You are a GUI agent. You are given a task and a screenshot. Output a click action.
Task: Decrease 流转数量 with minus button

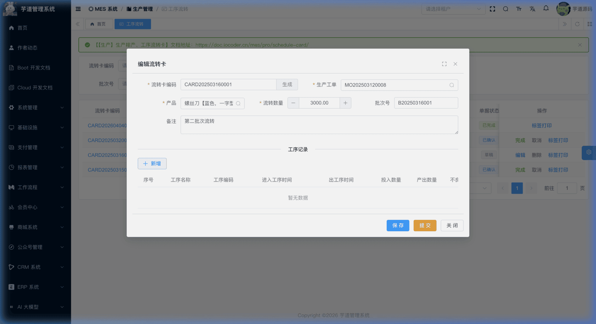coord(293,103)
